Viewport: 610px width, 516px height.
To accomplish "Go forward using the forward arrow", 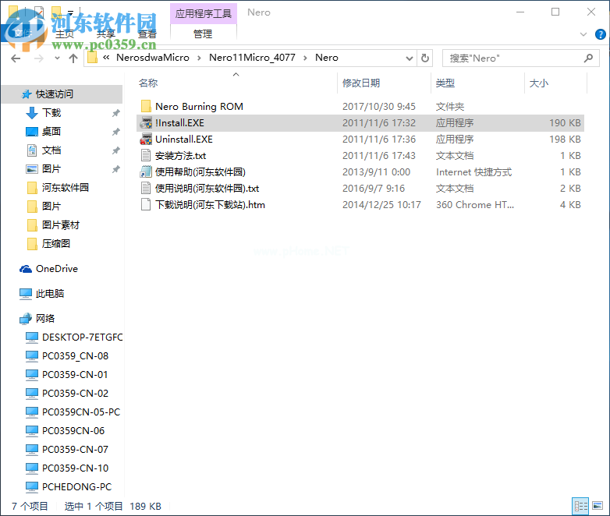I will click(39, 58).
